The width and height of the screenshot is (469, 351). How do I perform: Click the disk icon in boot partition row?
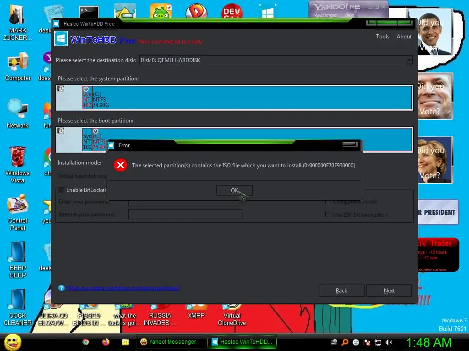[x=61, y=130]
